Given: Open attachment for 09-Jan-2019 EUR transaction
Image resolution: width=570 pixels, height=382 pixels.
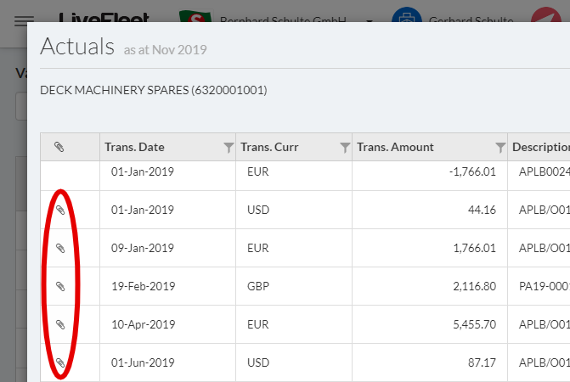Looking at the screenshot, I should point(59,248).
